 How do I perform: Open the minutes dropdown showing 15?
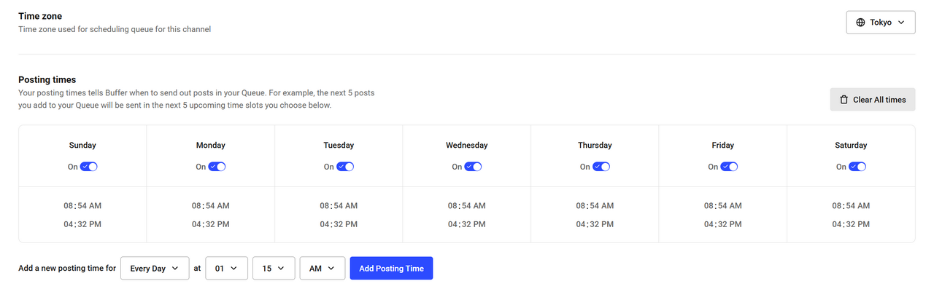click(x=274, y=269)
